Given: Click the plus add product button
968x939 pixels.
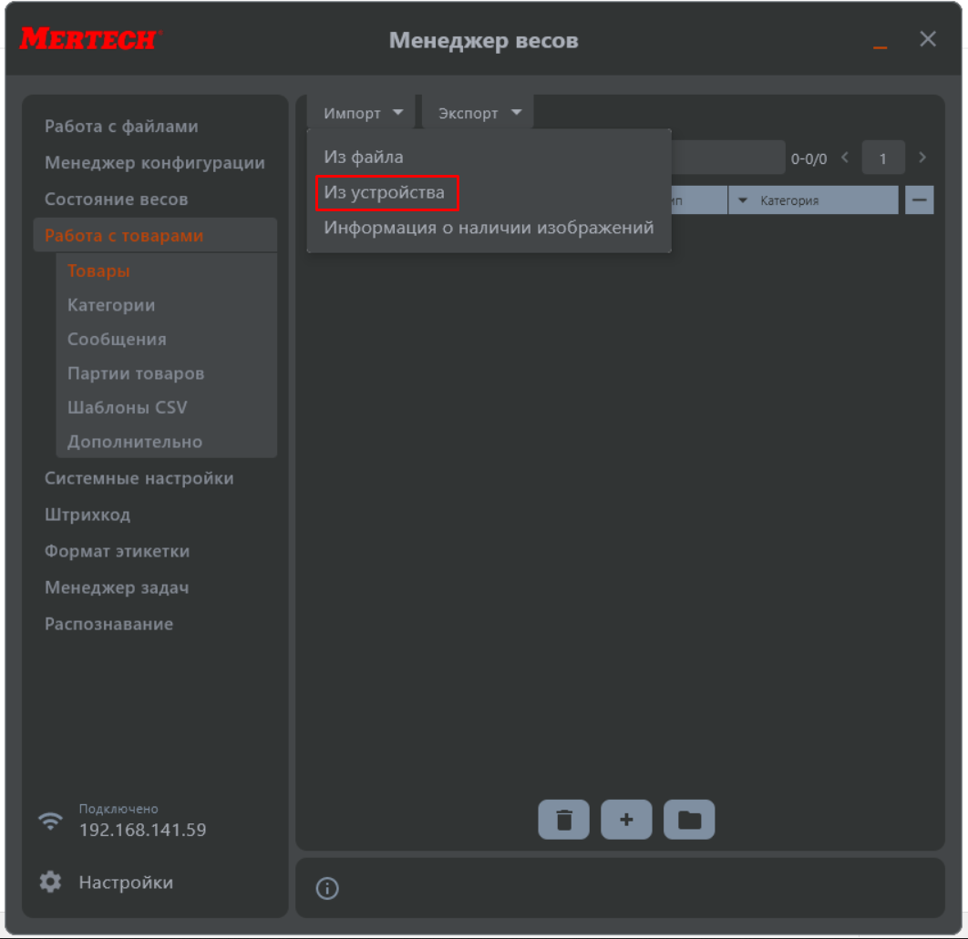Looking at the screenshot, I should 626,820.
